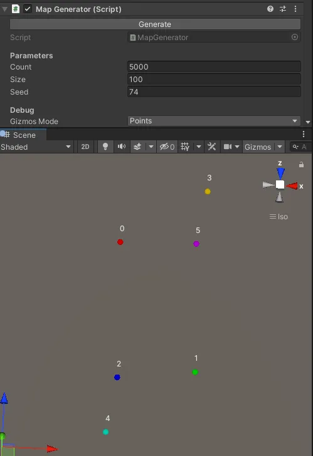This screenshot has width=313, height=456.
Task: Toggle hidden objects visibility icon
Action: [x=167, y=147]
